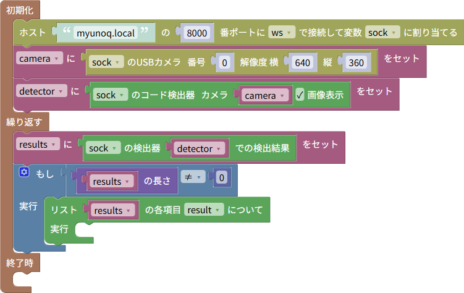Open the result loop variable dropdown
This screenshot has width=464, height=293.
204,210
